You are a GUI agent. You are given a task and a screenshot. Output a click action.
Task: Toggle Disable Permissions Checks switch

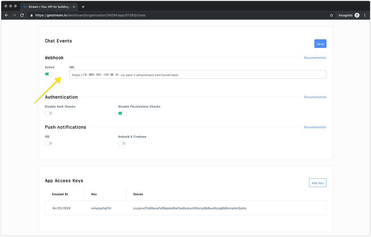[122, 113]
